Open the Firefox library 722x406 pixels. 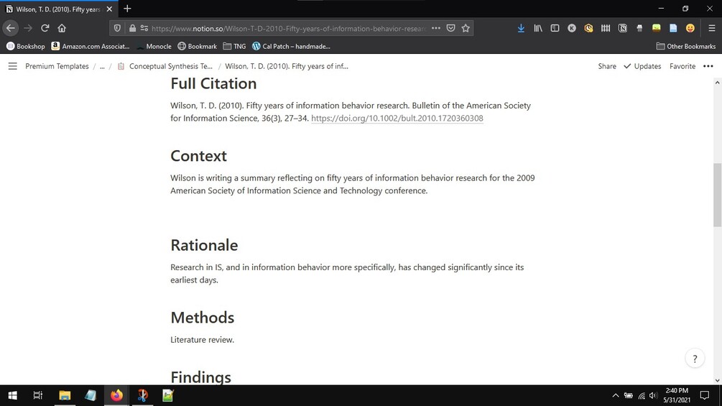point(538,28)
